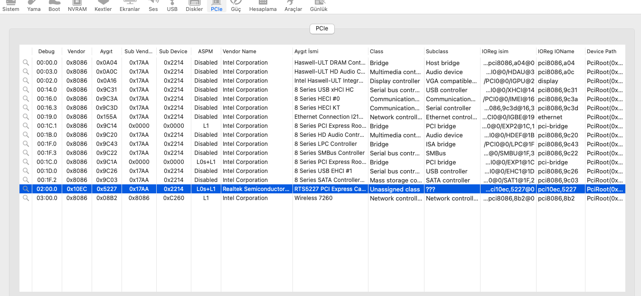
Task: Click the magnifier icon for the Wireless 7260 row
Action: (26, 198)
